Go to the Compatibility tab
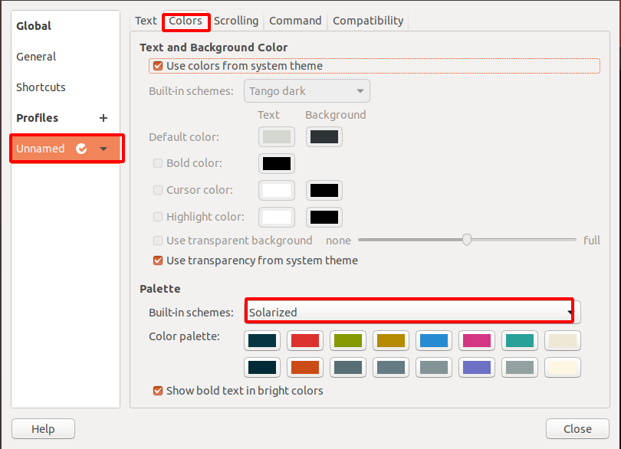This screenshot has height=449, width=621. [x=368, y=21]
